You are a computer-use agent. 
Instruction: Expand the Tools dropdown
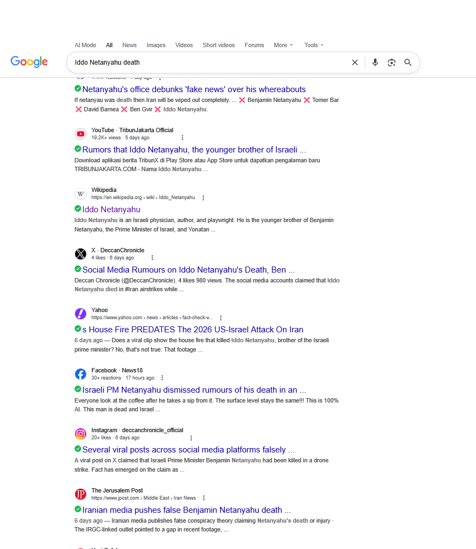coord(314,46)
